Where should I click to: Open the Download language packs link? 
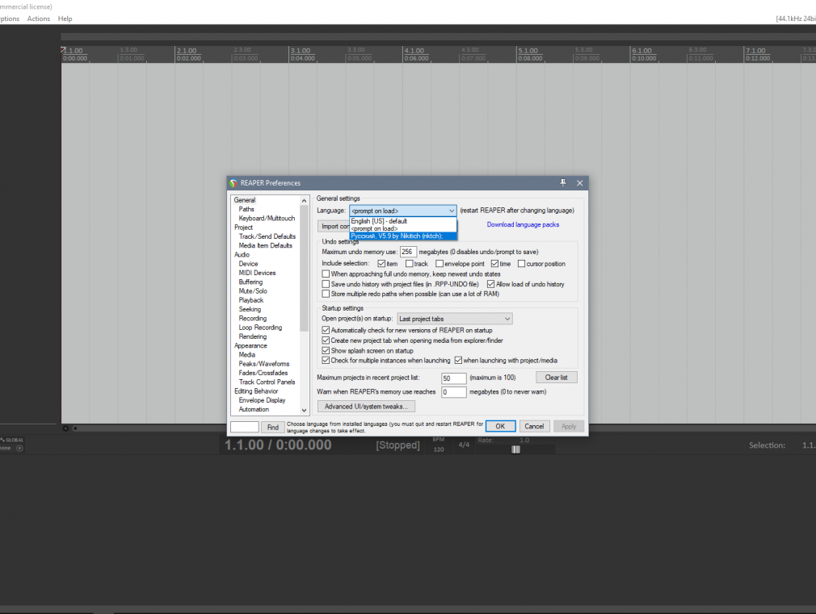(x=523, y=224)
